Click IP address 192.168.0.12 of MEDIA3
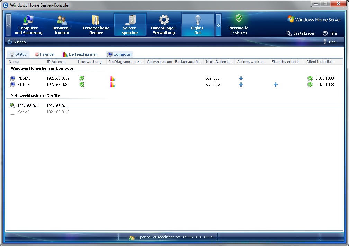The image size is (349, 248). point(58,78)
